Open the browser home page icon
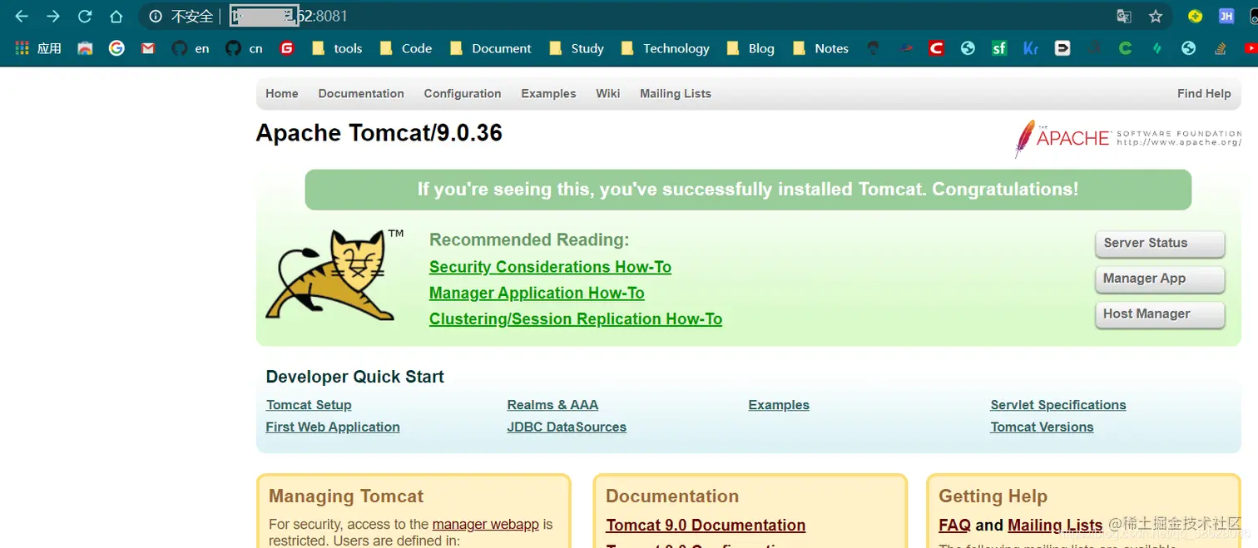The image size is (1258, 548). click(116, 16)
